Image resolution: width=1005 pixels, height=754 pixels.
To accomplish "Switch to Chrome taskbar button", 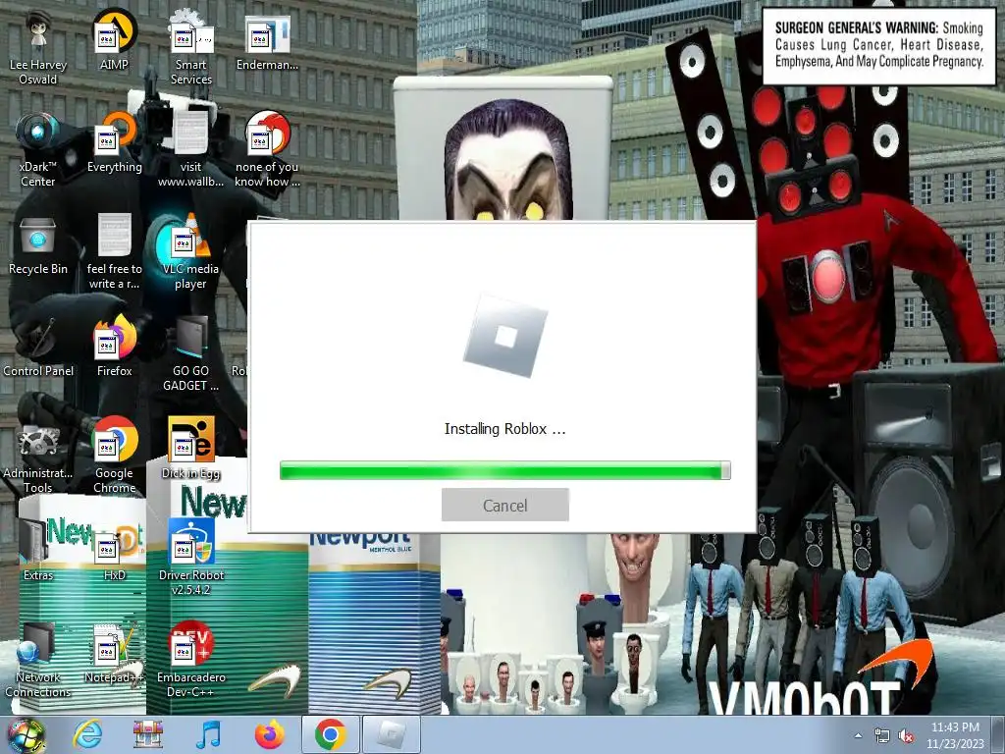I will (330, 734).
